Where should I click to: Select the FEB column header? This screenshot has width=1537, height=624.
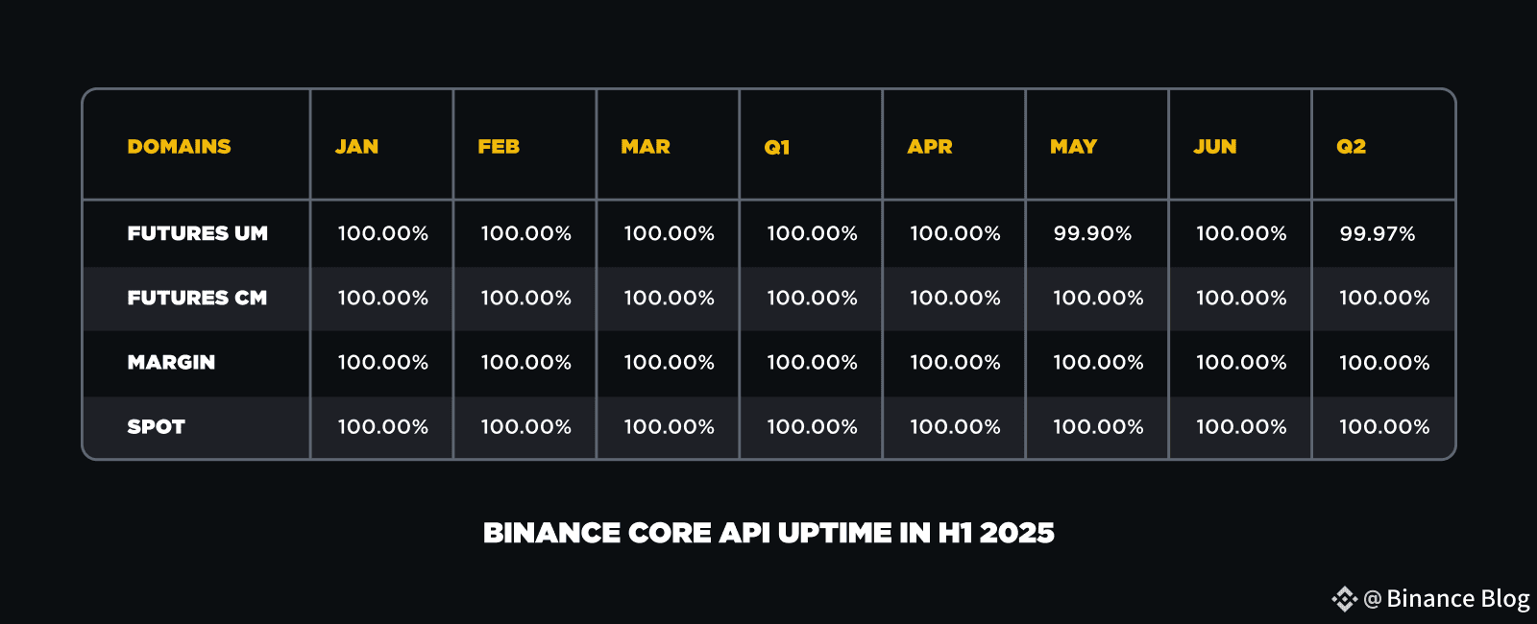click(499, 146)
